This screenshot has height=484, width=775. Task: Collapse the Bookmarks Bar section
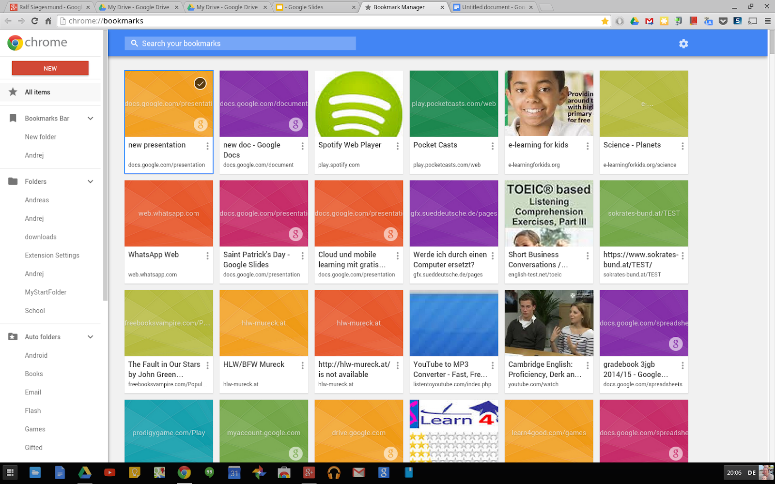pyautogui.click(x=90, y=119)
